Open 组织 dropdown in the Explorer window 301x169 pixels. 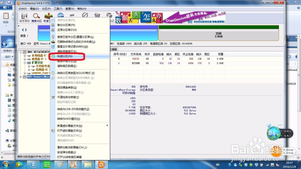click(9, 57)
